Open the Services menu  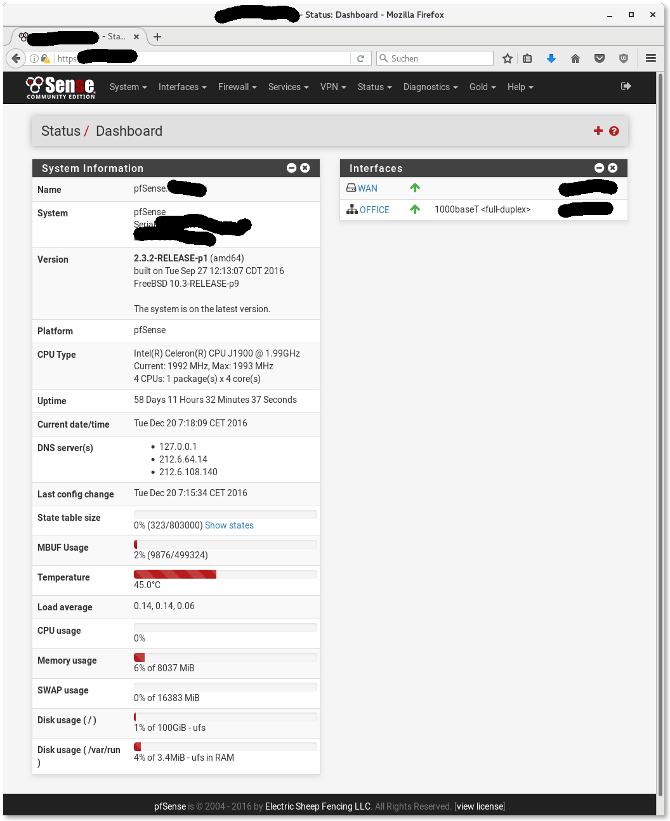[x=288, y=87]
